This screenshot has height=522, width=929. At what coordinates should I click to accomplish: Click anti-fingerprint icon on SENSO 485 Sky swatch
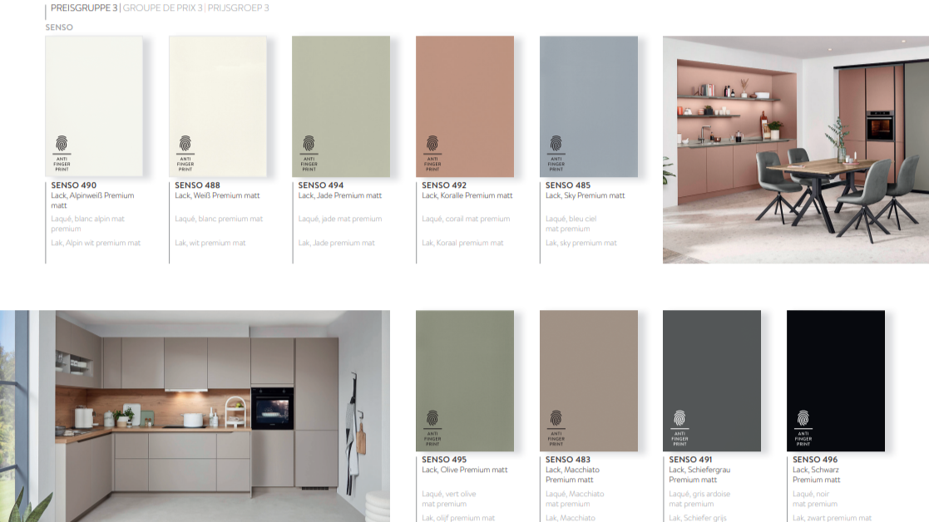(x=556, y=153)
